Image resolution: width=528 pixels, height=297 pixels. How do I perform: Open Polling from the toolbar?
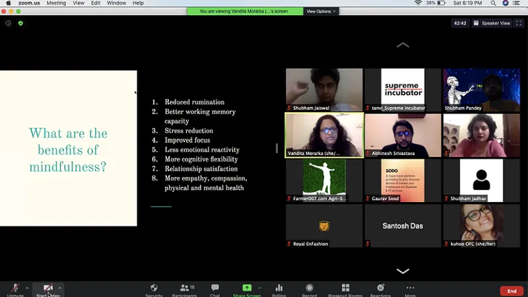(279, 289)
